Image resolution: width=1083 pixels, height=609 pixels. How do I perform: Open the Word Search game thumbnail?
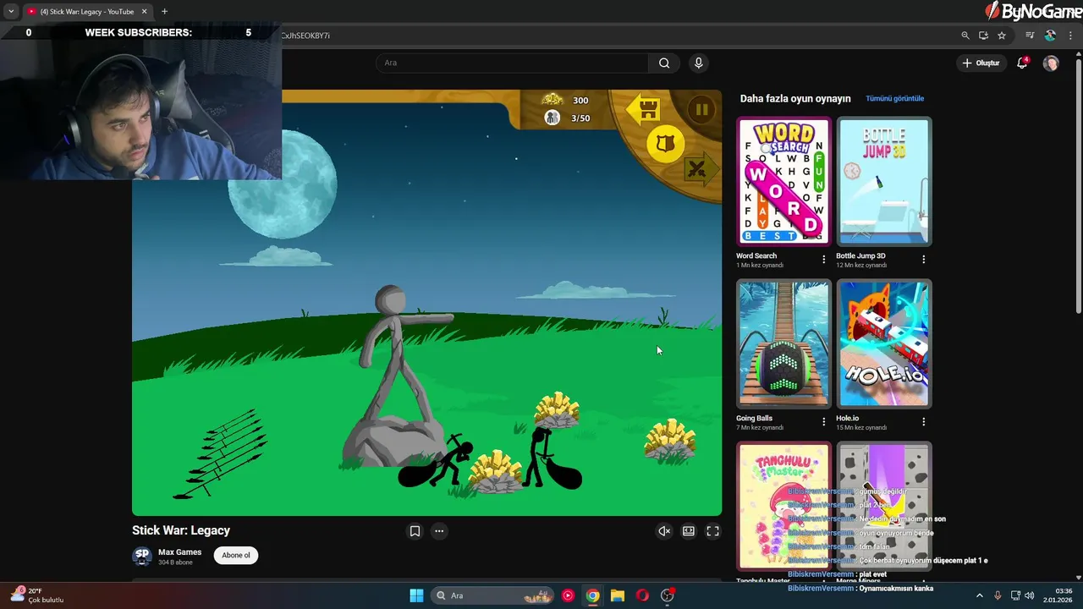coord(783,181)
